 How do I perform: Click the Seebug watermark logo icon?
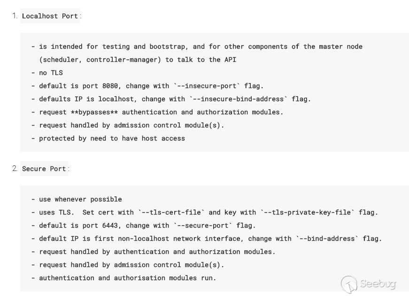point(349,284)
